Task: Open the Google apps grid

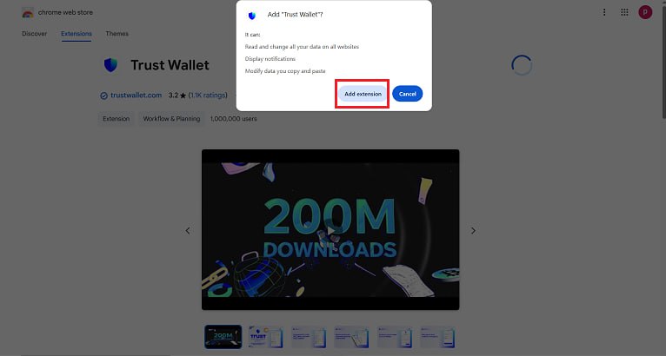Action: pyautogui.click(x=624, y=12)
